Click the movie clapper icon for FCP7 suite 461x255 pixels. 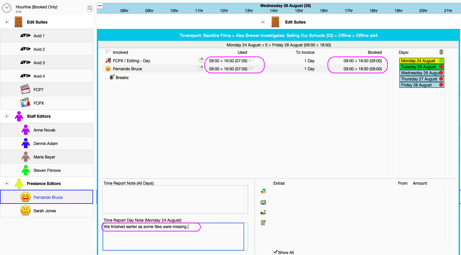click(25, 89)
